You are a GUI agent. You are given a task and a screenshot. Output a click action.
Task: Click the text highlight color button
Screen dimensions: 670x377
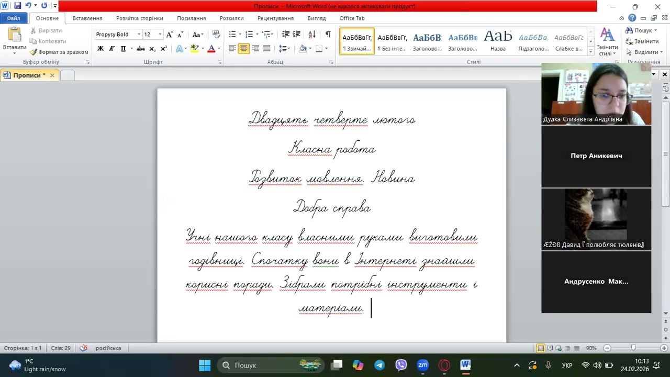194,49
